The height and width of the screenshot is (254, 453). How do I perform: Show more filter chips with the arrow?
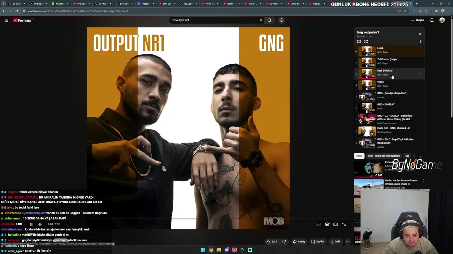(420, 156)
